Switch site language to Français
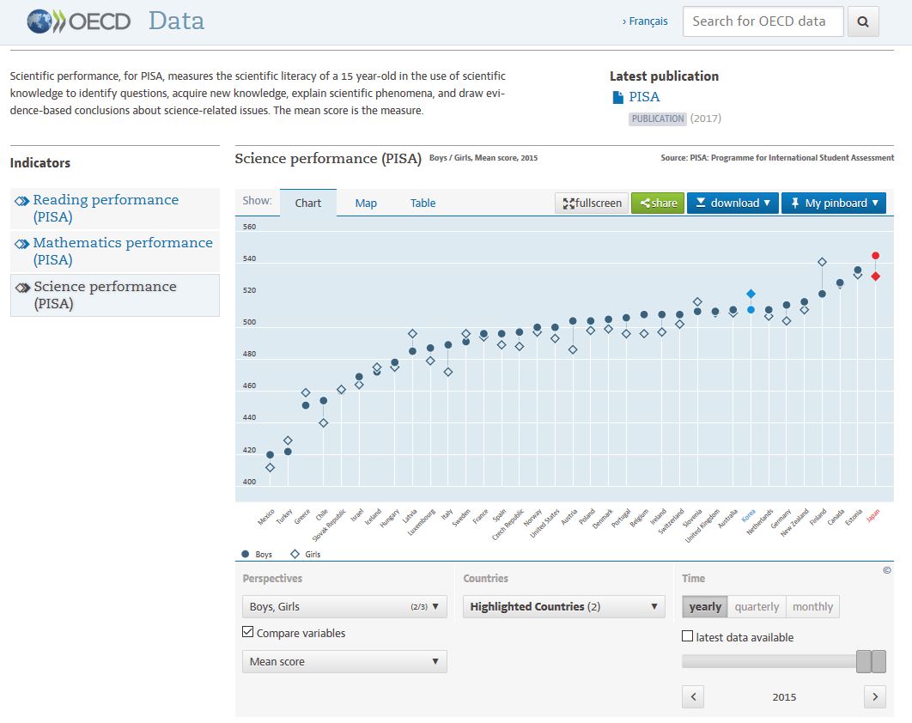The width and height of the screenshot is (912, 723). click(x=645, y=21)
